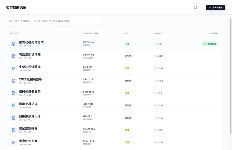
Task: Click the 已归档 badge for Piston-V6
Action: [128, 56]
